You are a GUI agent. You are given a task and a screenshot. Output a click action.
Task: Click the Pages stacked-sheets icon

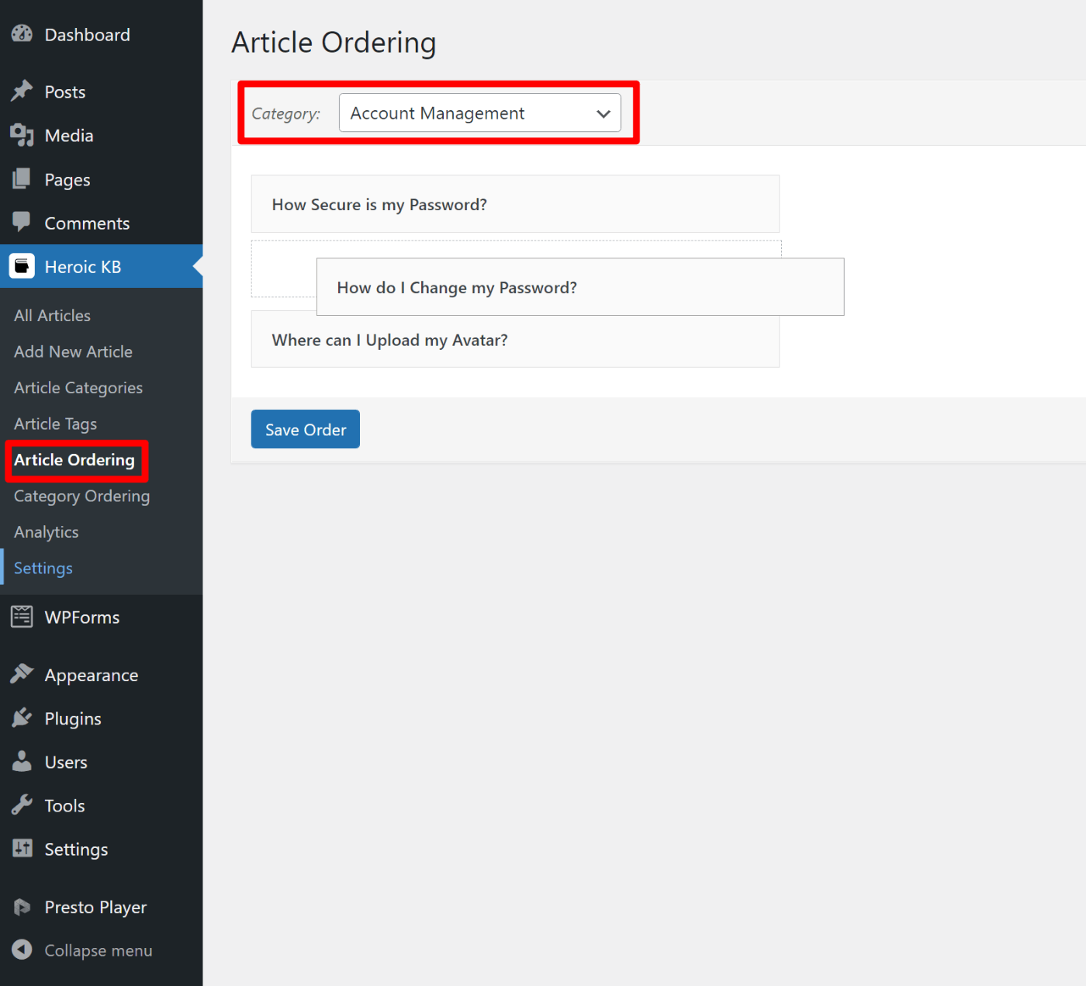click(x=22, y=179)
